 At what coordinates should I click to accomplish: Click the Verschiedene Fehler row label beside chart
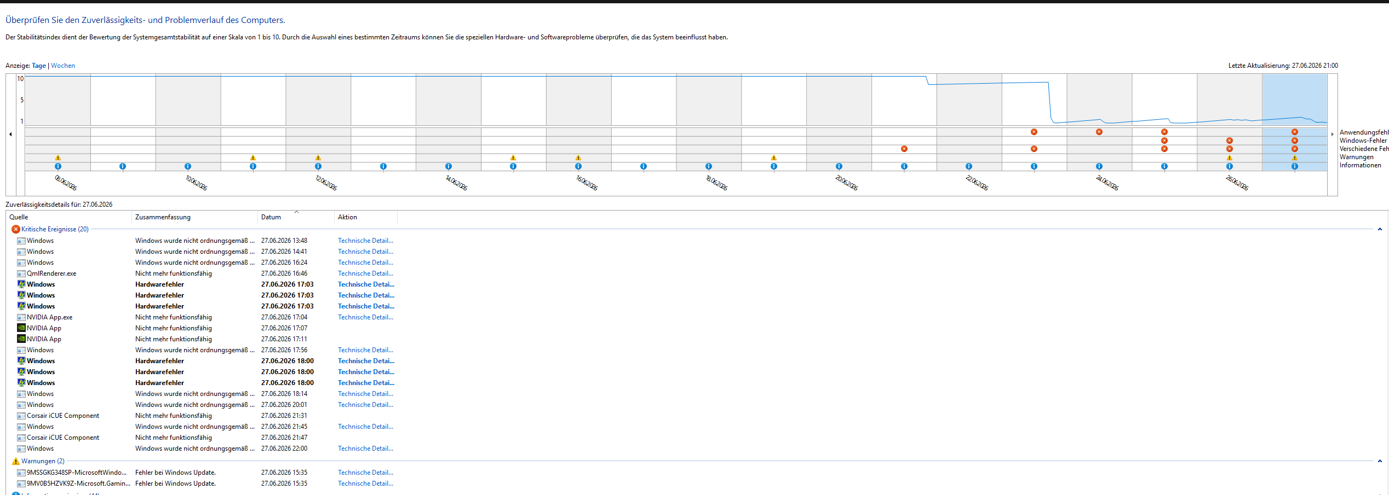click(x=1364, y=149)
